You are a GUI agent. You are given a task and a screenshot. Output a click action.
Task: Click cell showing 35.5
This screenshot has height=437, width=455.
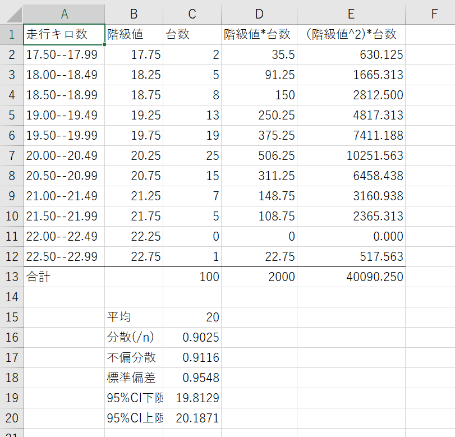259,55
